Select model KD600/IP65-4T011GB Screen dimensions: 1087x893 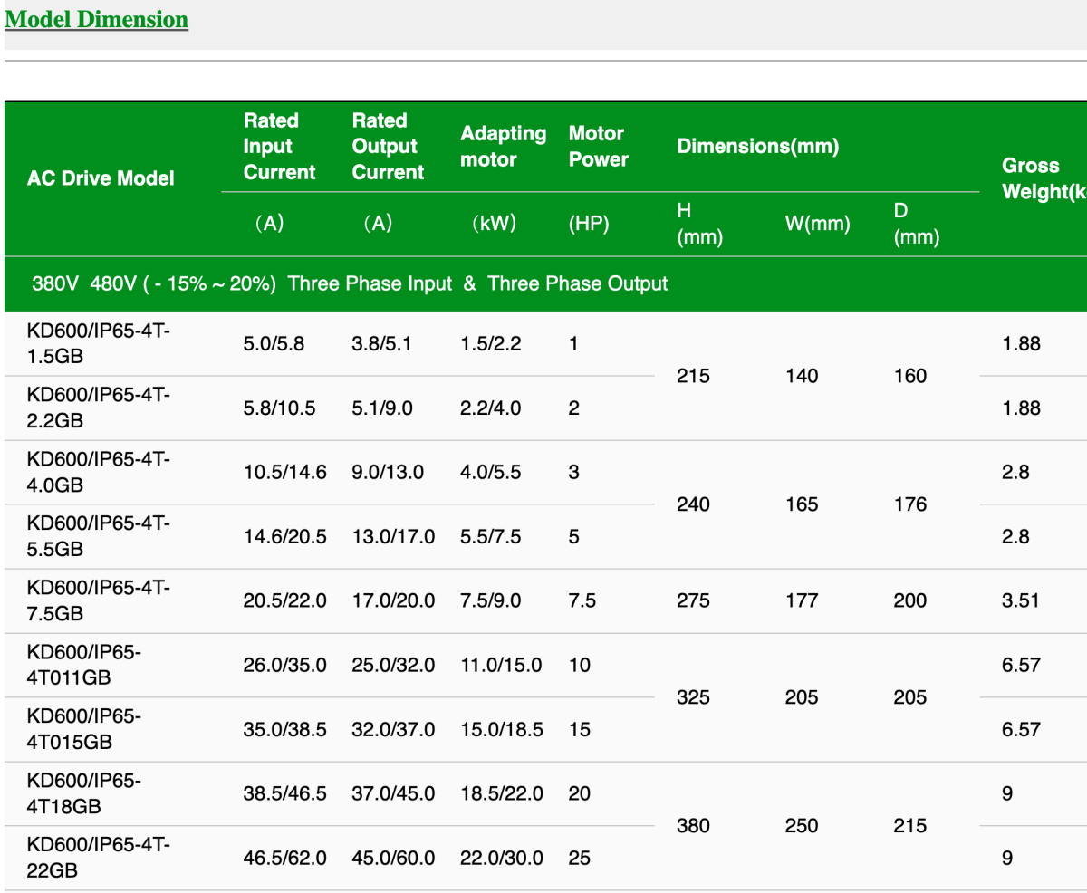[x=84, y=665]
